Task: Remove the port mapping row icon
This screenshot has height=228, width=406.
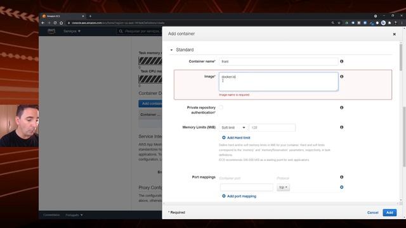Action: pyautogui.click(x=341, y=187)
